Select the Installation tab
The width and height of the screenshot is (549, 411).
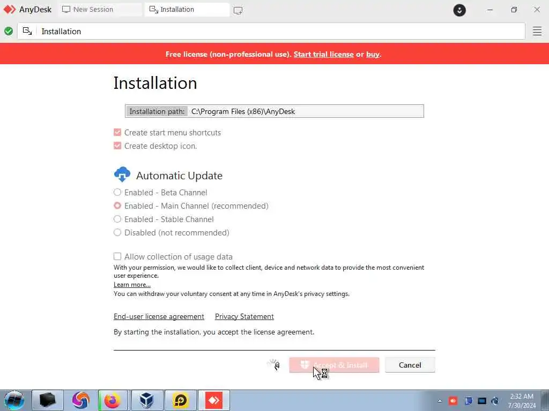point(187,10)
